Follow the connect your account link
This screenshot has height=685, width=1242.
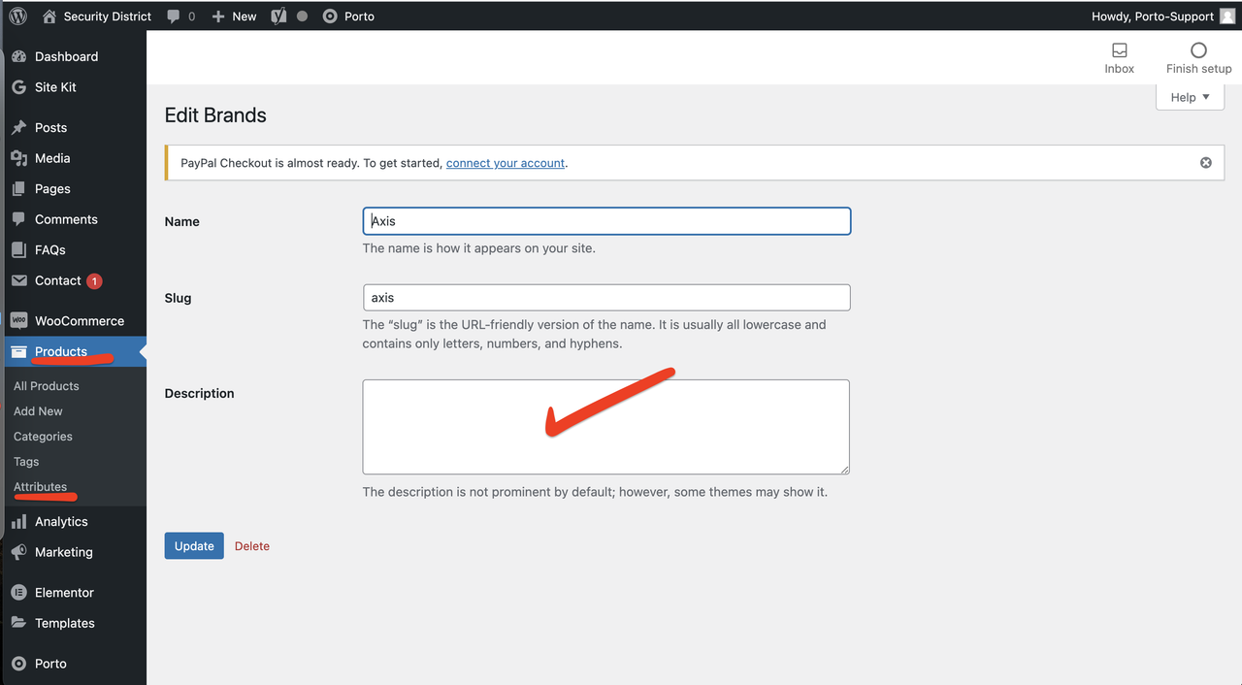(x=506, y=163)
